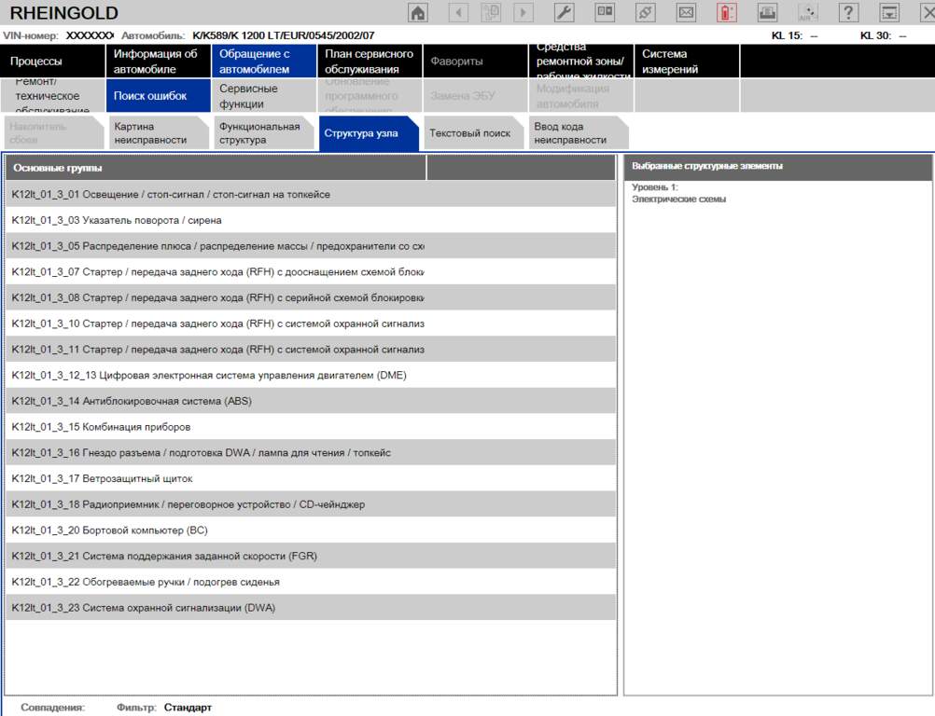Select Ввод кода неисправности tab
This screenshot has width=935, height=716.
click(x=573, y=133)
